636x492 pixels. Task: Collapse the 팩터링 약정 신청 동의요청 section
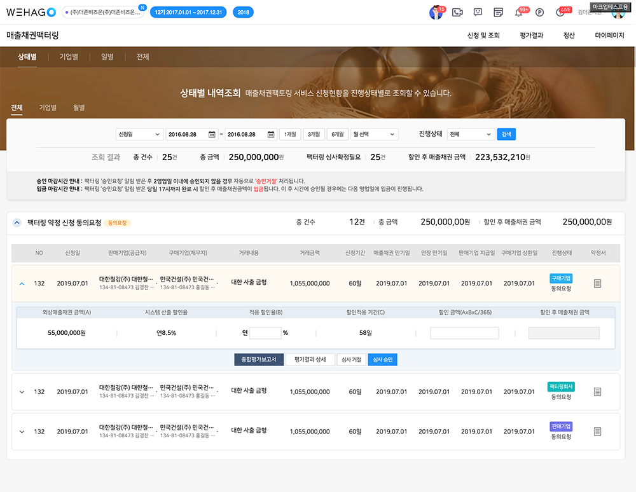click(17, 222)
